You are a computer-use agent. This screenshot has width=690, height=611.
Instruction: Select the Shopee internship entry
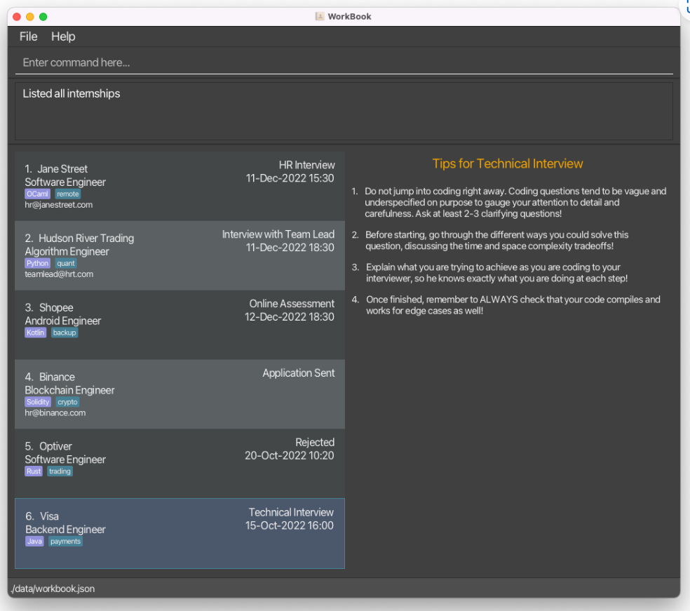point(180,325)
